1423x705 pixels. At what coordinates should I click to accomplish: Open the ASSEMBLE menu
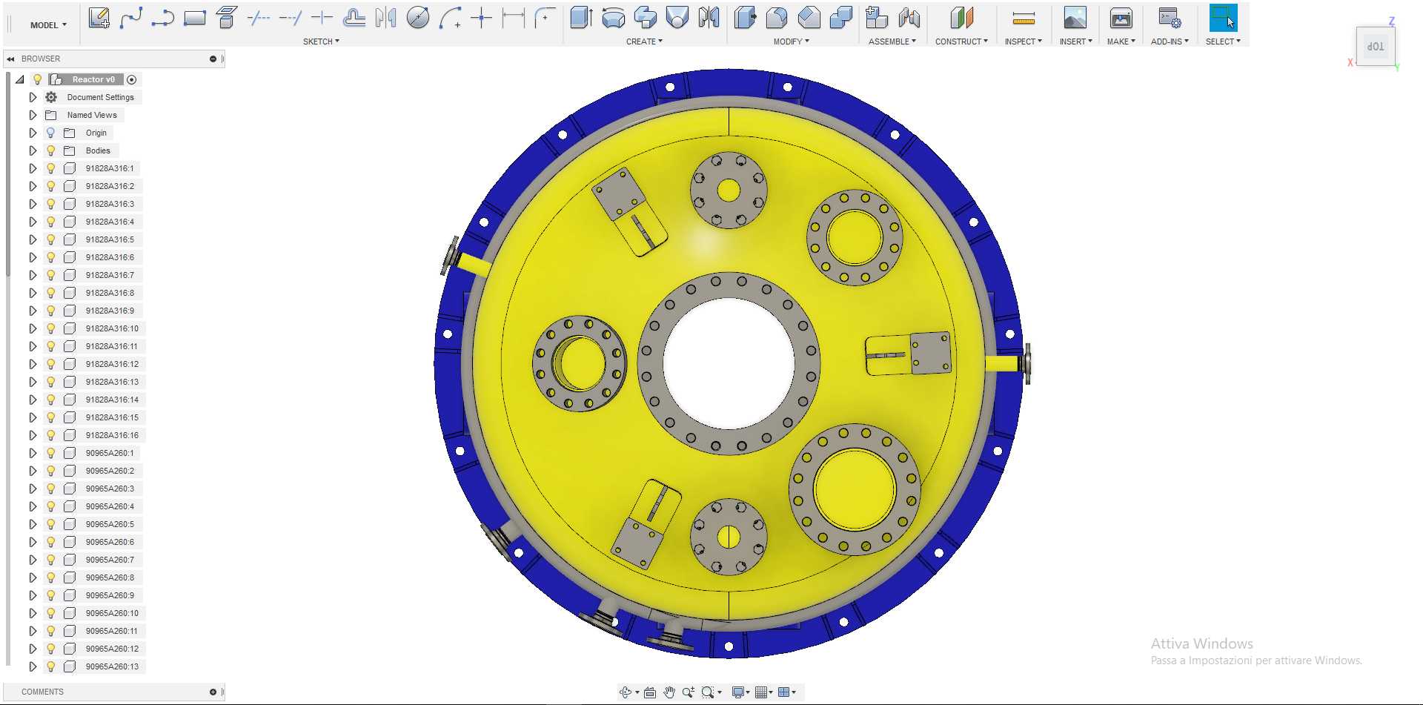pyautogui.click(x=892, y=42)
